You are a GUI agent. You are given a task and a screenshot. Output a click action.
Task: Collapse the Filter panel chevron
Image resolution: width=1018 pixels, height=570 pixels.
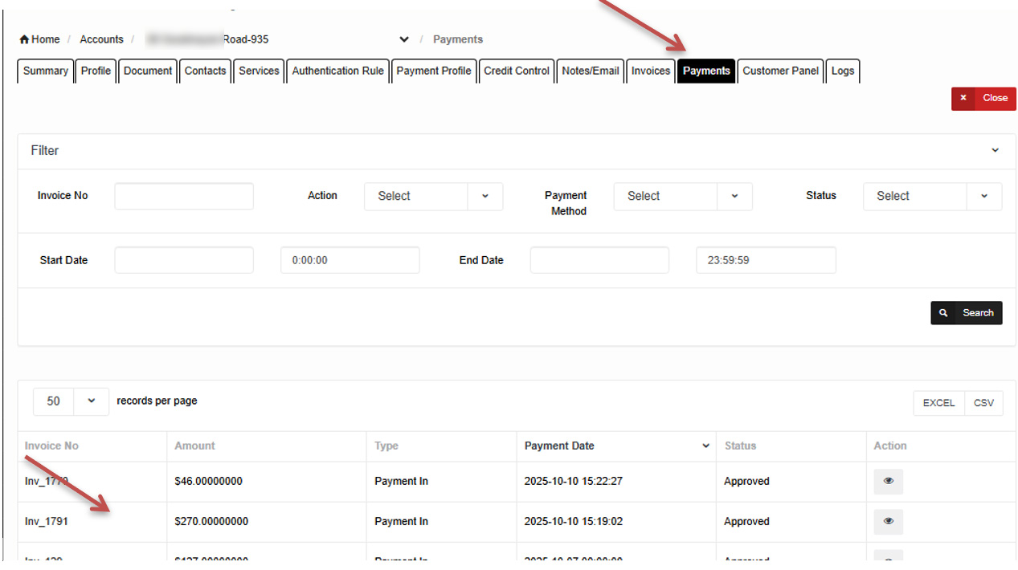point(995,151)
